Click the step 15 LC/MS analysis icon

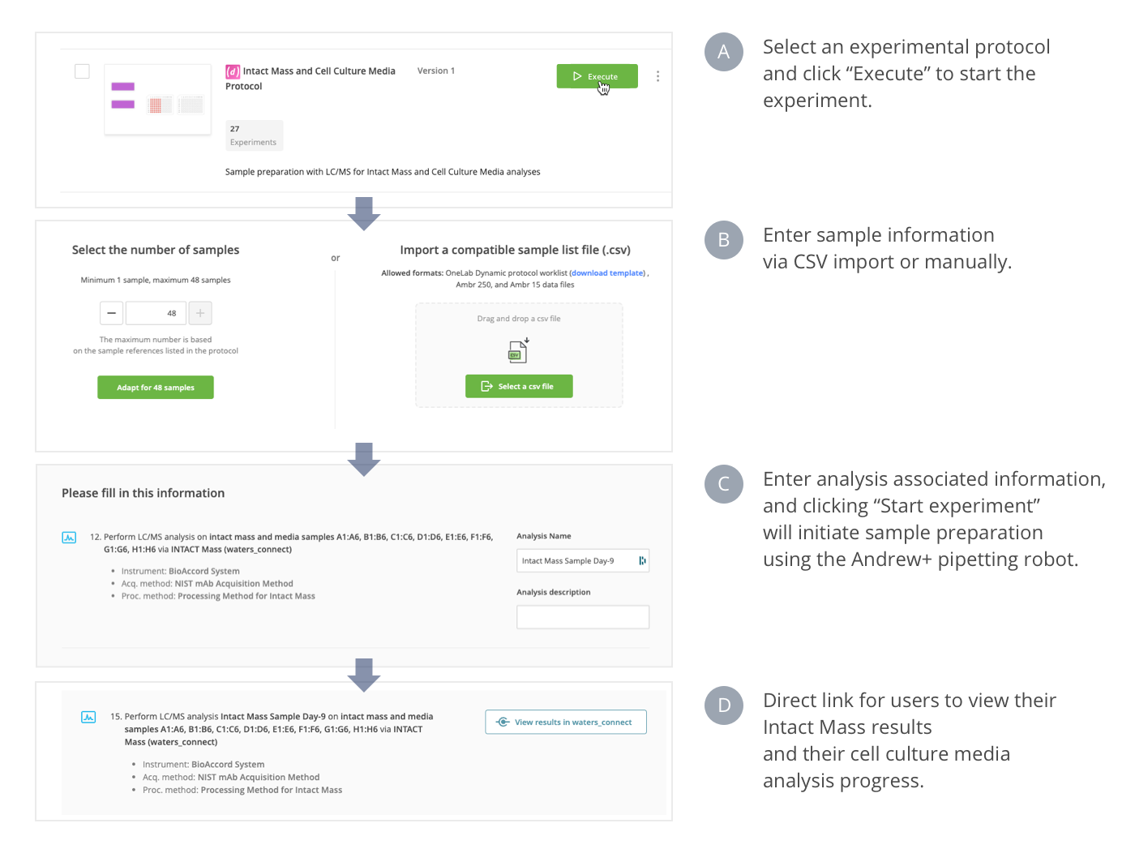[88, 717]
